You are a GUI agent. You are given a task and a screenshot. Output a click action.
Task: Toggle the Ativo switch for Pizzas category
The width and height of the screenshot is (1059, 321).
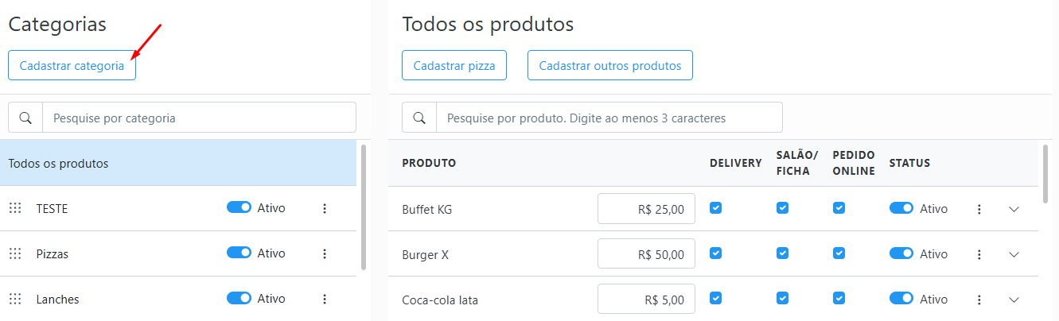[239, 253]
